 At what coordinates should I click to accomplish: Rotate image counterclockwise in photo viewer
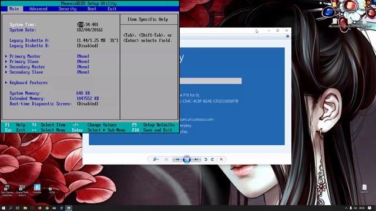click(206, 159)
